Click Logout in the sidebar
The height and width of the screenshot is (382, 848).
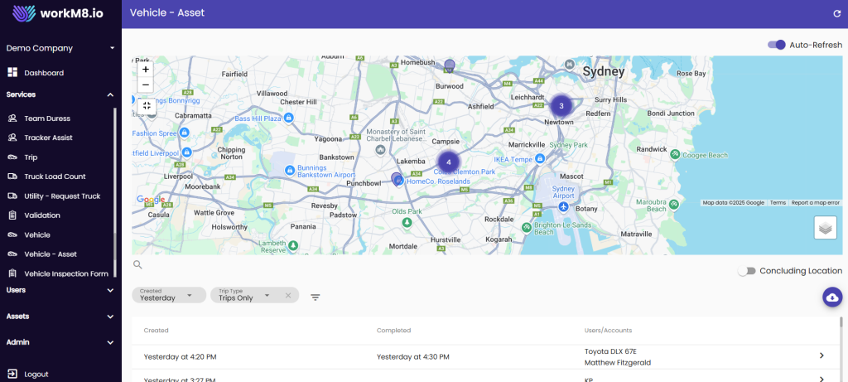36,374
